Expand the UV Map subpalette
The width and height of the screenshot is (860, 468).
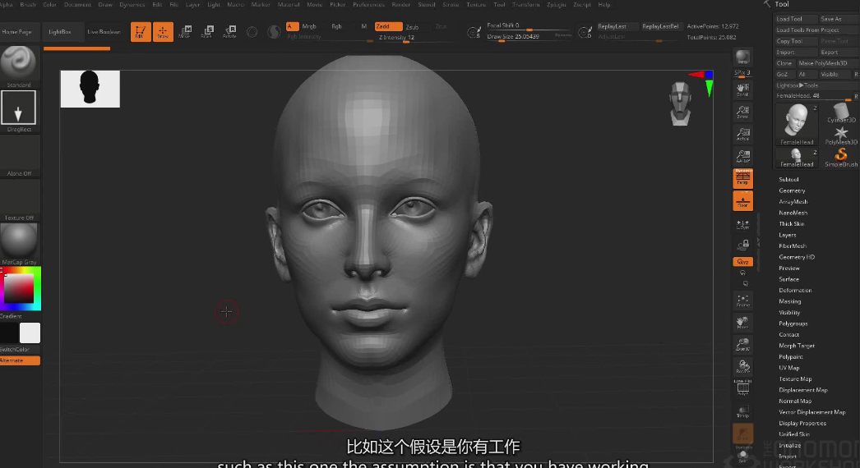(788, 368)
